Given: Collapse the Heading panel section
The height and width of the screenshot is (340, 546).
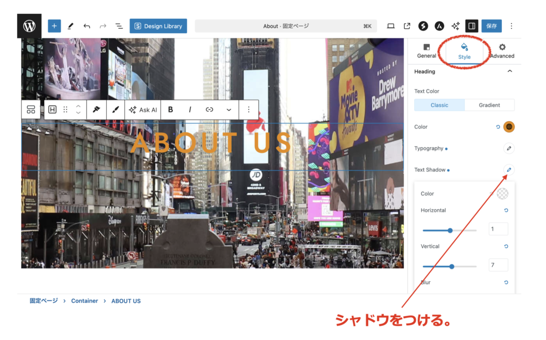Looking at the screenshot, I should click(x=510, y=72).
